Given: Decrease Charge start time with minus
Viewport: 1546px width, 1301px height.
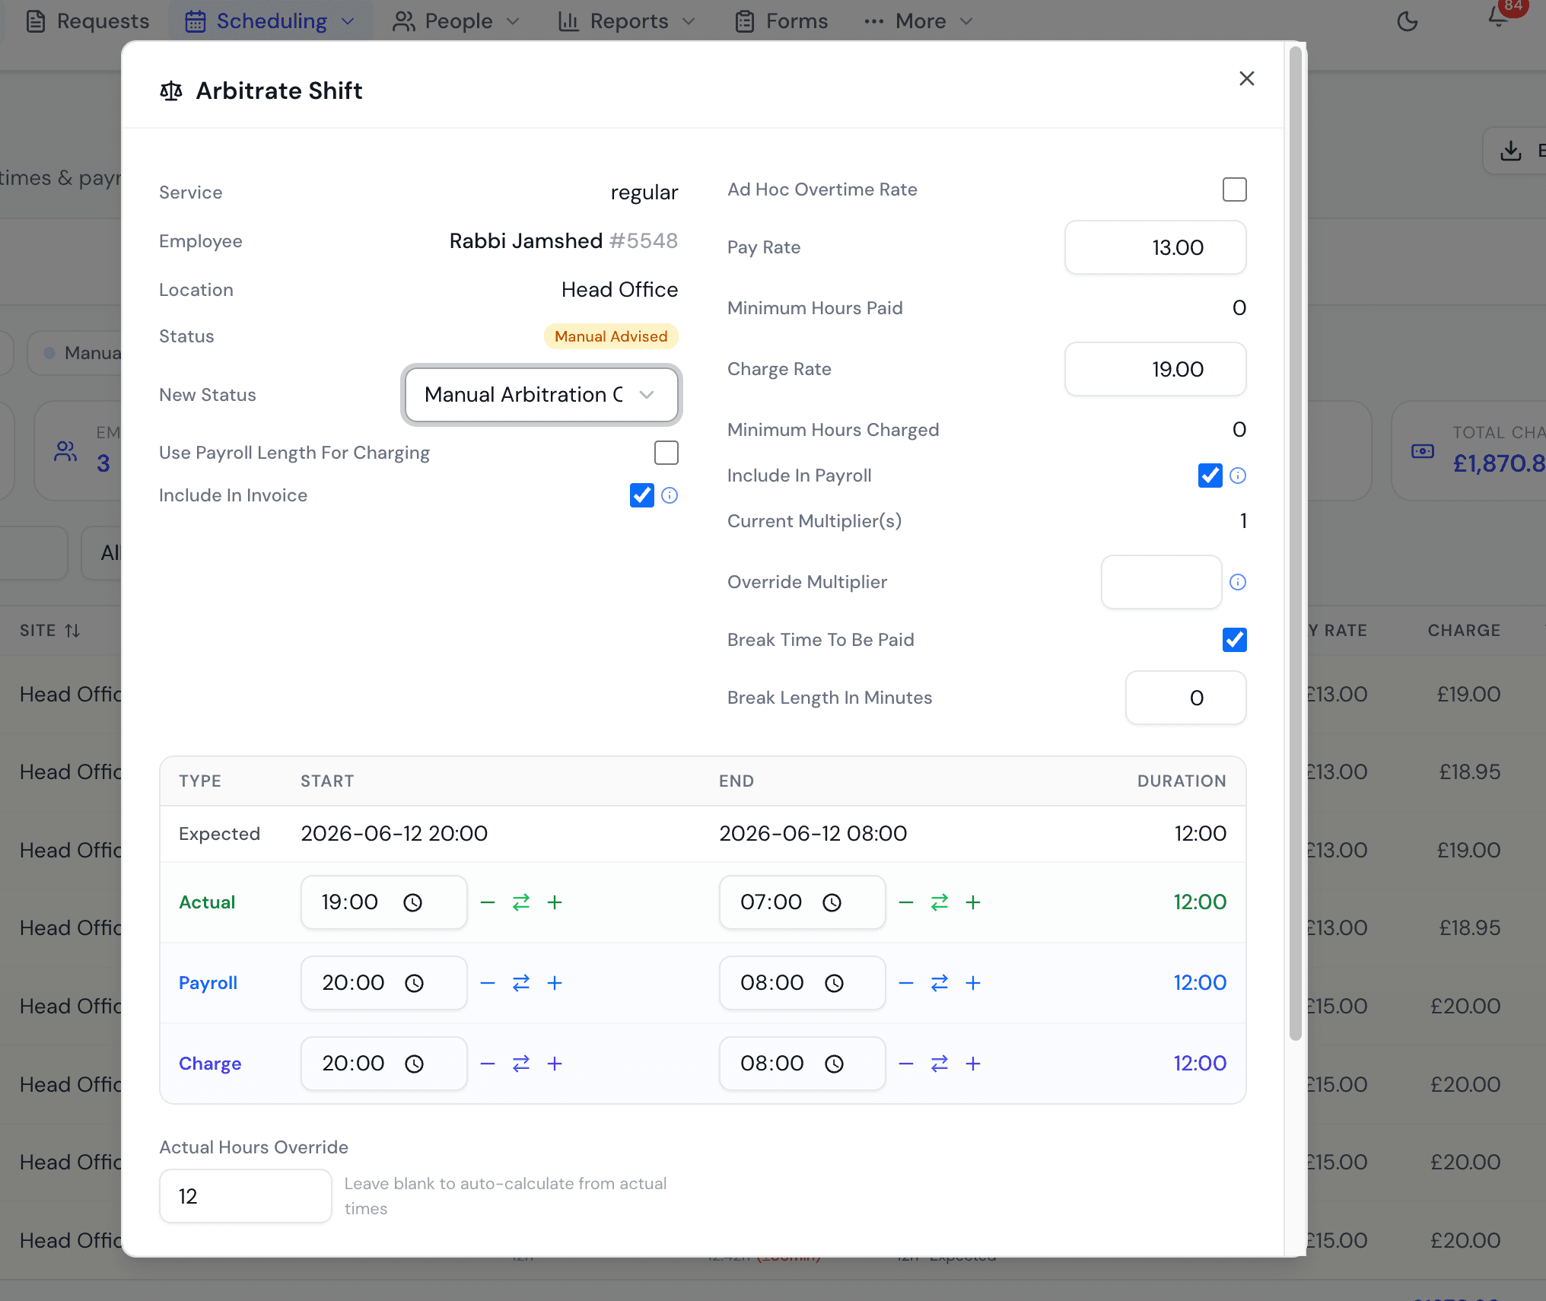Looking at the screenshot, I should (x=488, y=1064).
